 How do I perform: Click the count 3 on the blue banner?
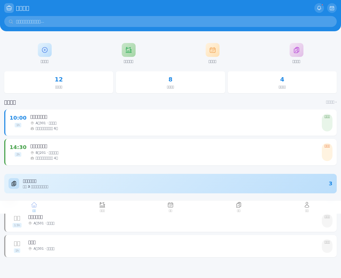pos(331,183)
